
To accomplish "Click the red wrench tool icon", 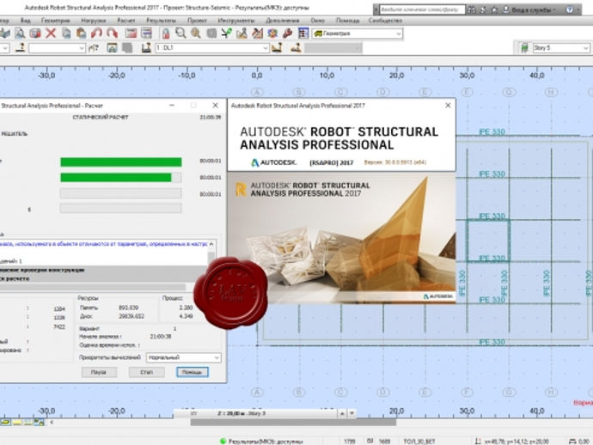I will pyautogui.click(x=287, y=34).
